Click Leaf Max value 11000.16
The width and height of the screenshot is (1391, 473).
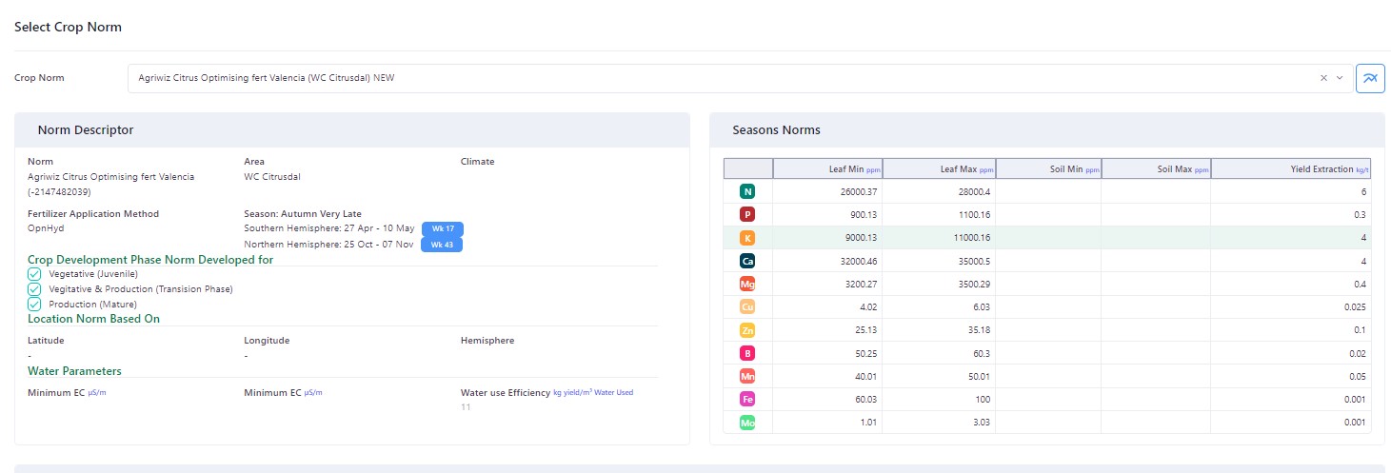pyautogui.click(x=971, y=237)
